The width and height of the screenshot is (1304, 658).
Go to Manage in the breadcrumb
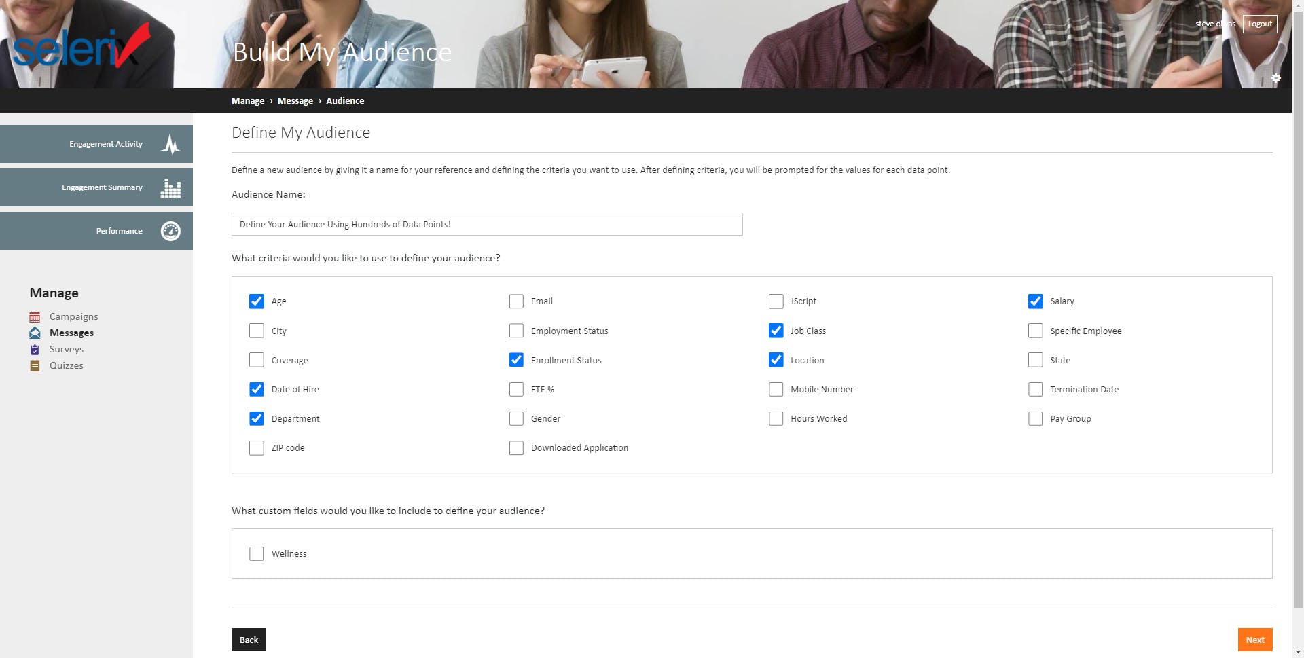tap(248, 100)
